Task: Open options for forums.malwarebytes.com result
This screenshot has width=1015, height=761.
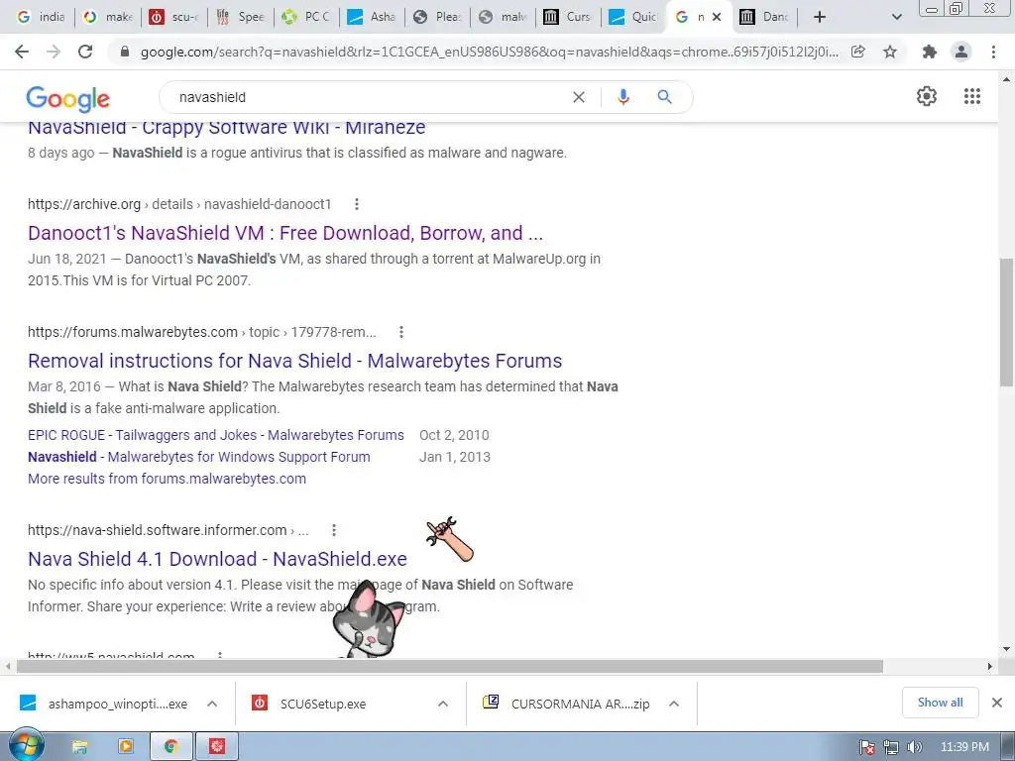Action: 401,332
